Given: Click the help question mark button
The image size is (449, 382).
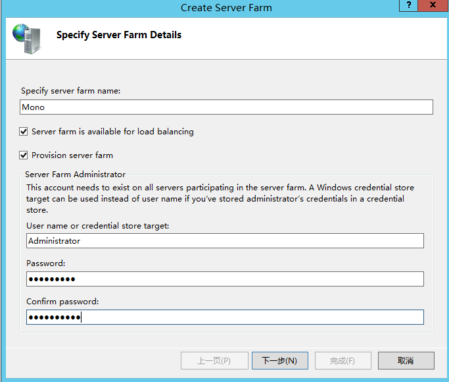Looking at the screenshot, I should (408, 5).
